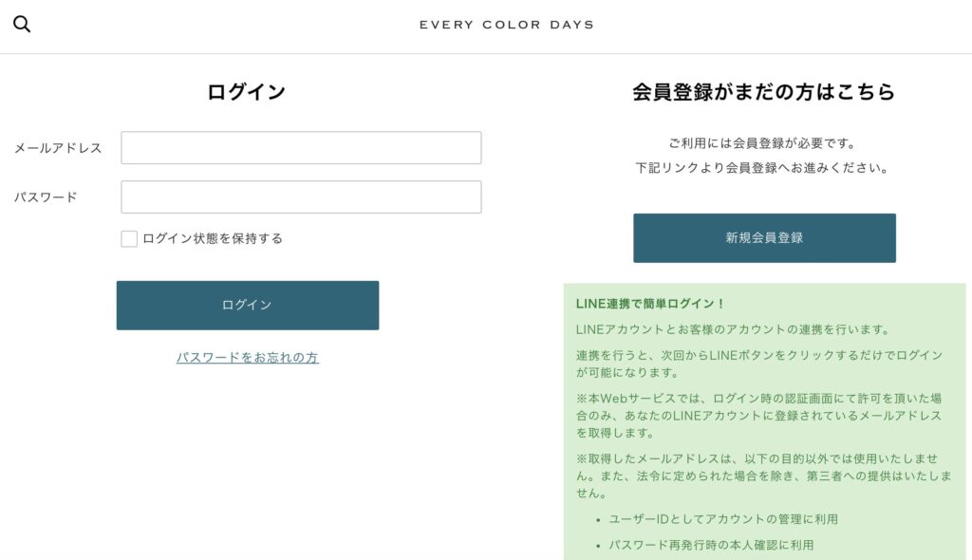Screen dimensions: 972x560
Task: Click the ログイン page heading
Action: tap(246, 92)
